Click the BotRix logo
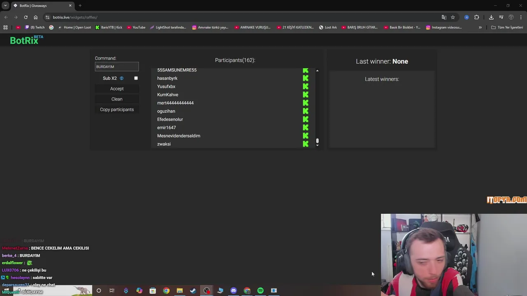527x296 pixels. [26, 40]
